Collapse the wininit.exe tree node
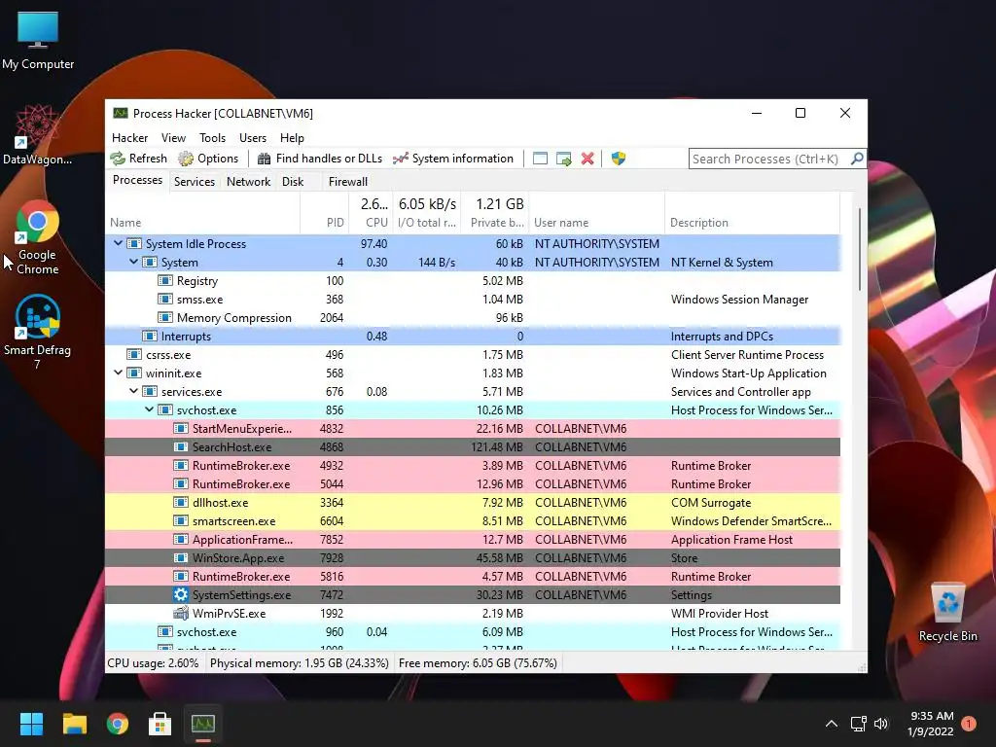 pyautogui.click(x=118, y=373)
